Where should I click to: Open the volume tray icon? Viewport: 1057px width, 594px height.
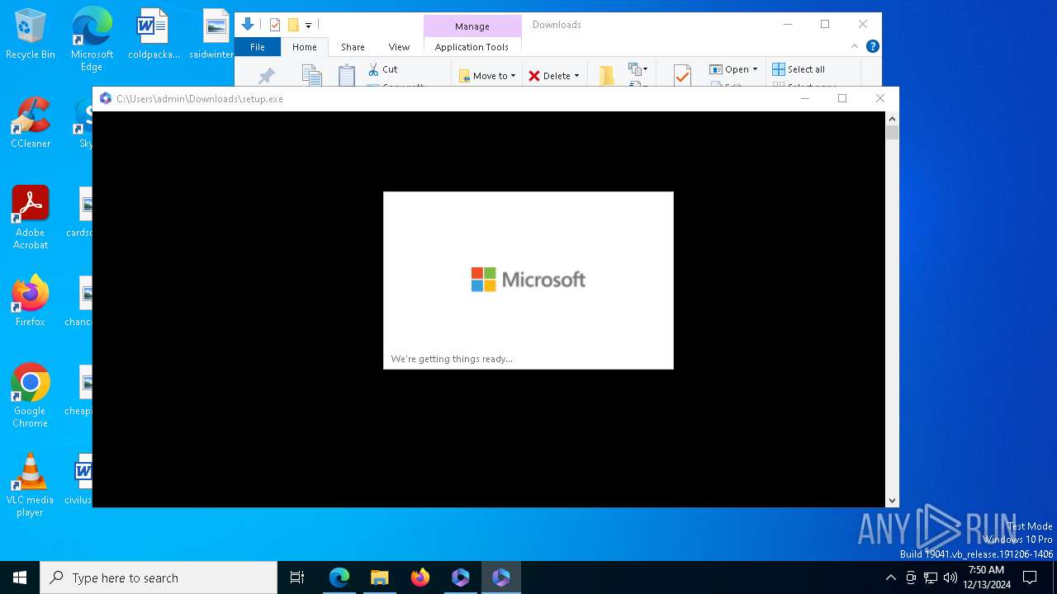click(950, 577)
